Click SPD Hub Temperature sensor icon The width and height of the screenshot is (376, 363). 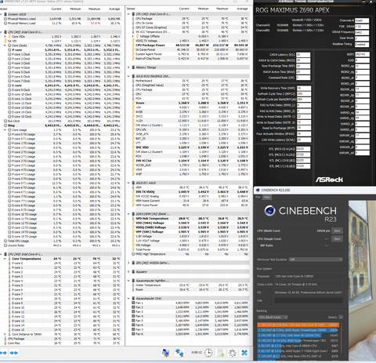pyautogui.click(x=133, y=219)
